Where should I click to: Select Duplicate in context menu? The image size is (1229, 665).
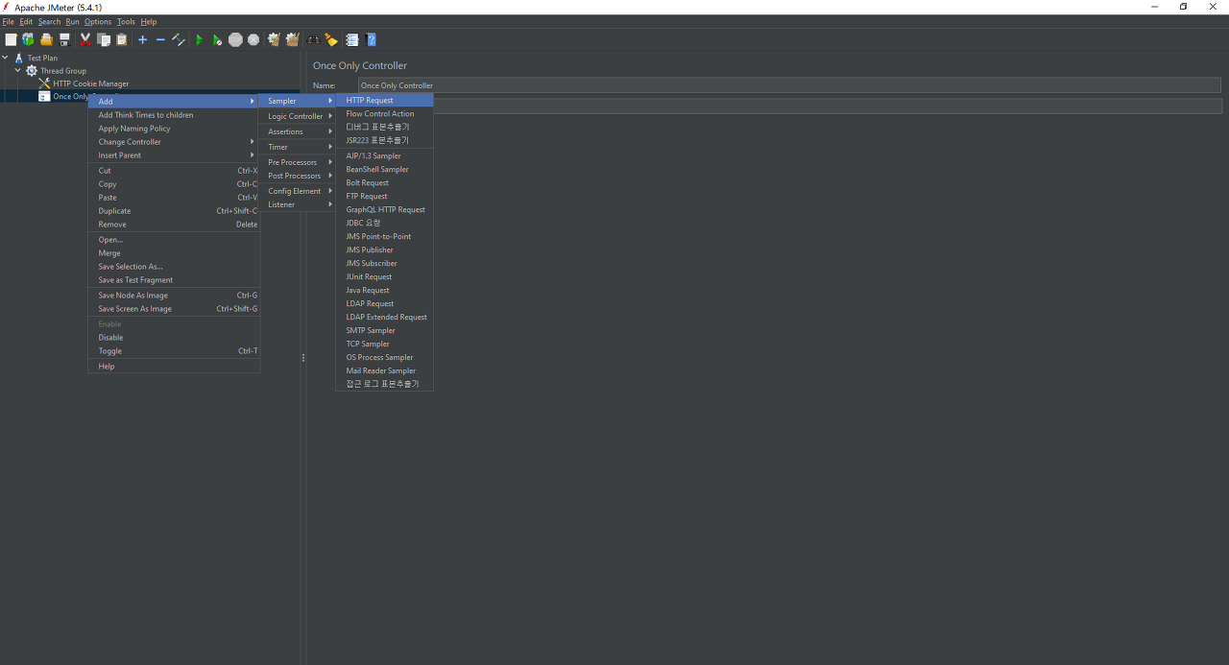[174, 211]
